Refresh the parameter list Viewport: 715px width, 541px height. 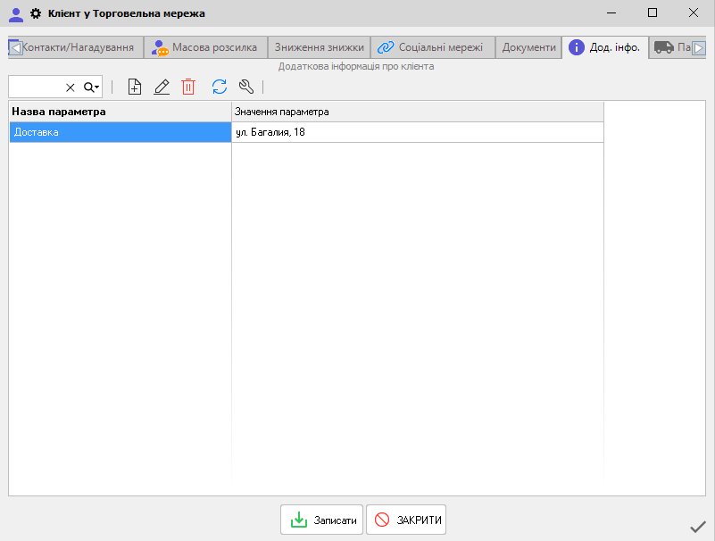(220, 87)
